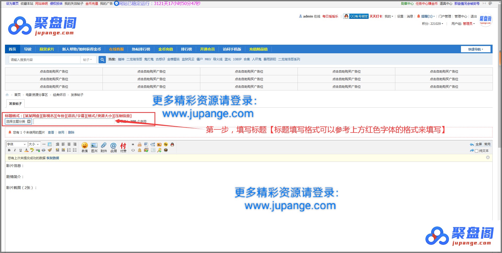
Task: Select the 发表帖子 tab
Action: pos(15,103)
